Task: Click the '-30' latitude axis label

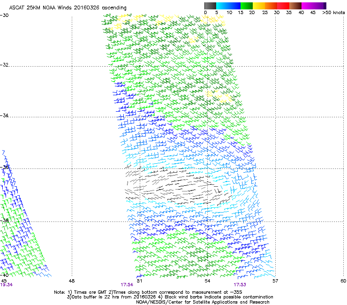Action: (4, 15)
